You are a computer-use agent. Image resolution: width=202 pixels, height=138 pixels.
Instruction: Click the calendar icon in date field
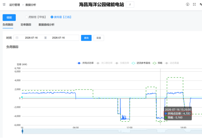tap(17, 38)
